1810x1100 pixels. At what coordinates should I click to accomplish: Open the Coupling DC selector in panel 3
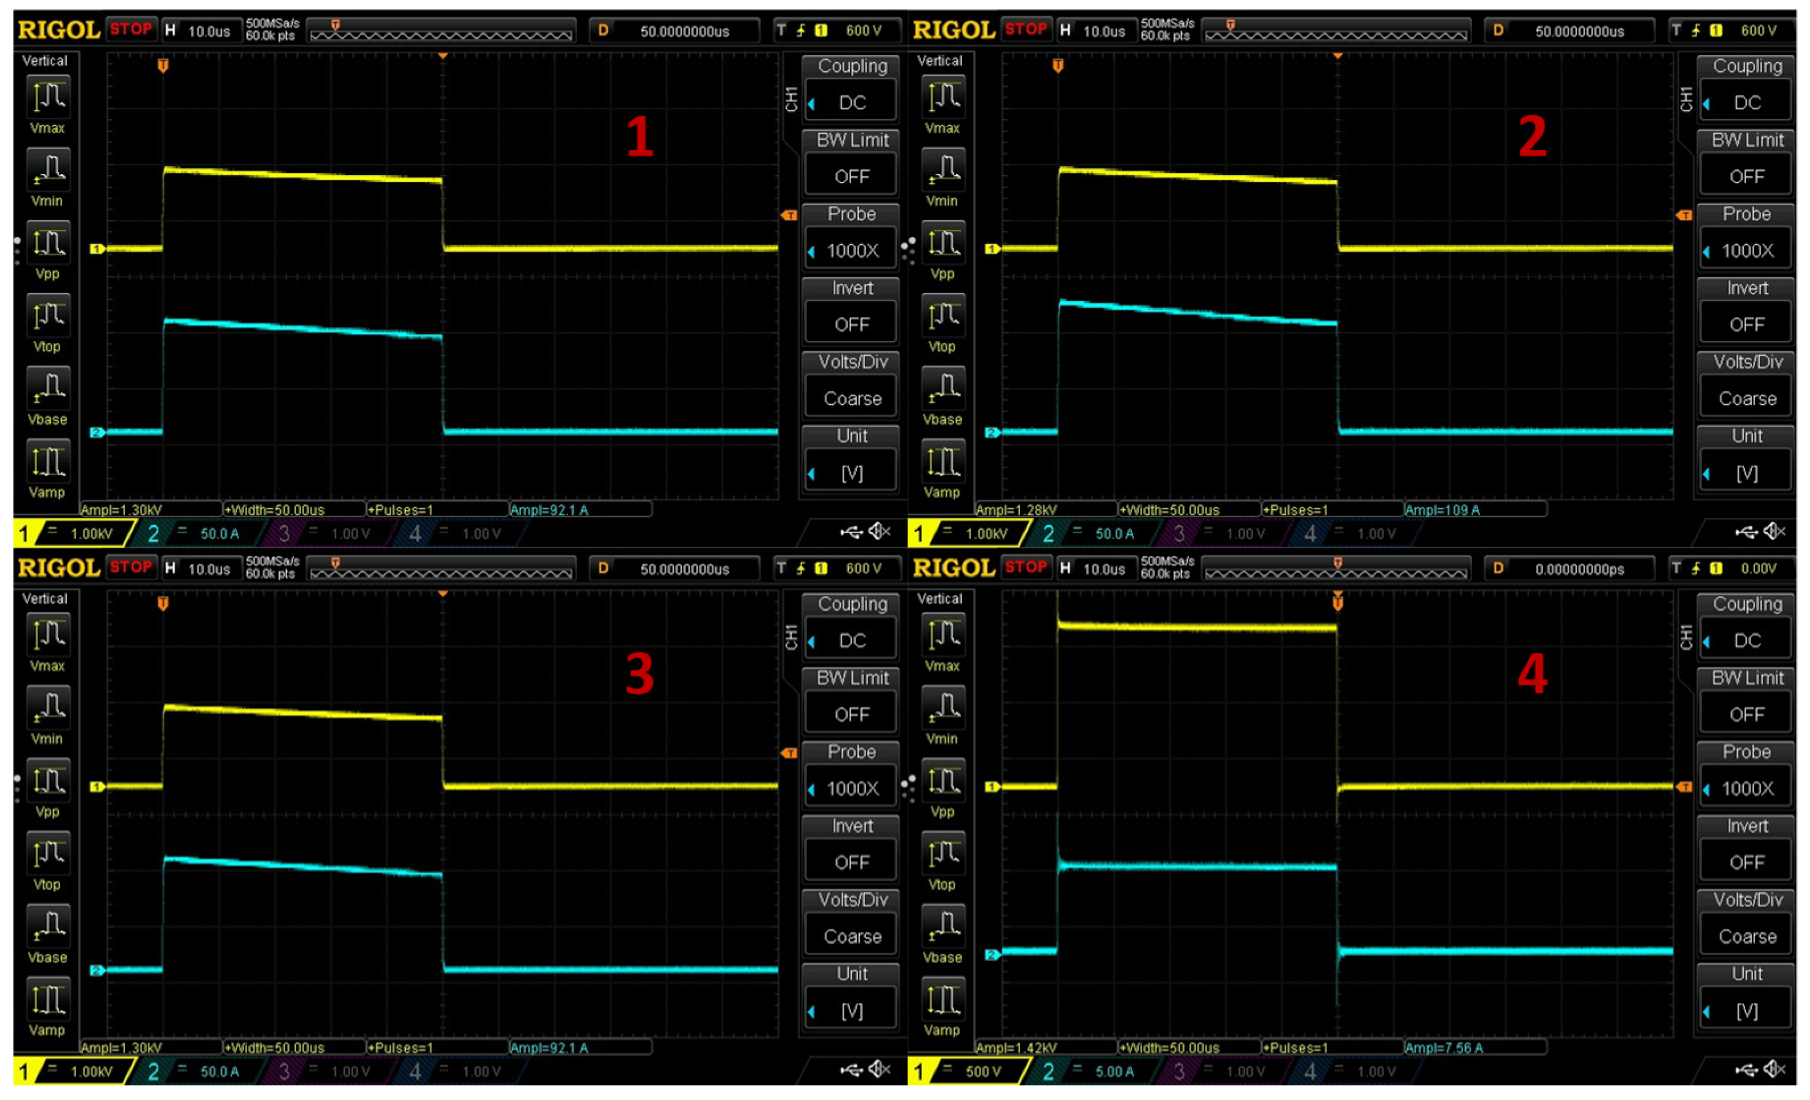(852, 640)
